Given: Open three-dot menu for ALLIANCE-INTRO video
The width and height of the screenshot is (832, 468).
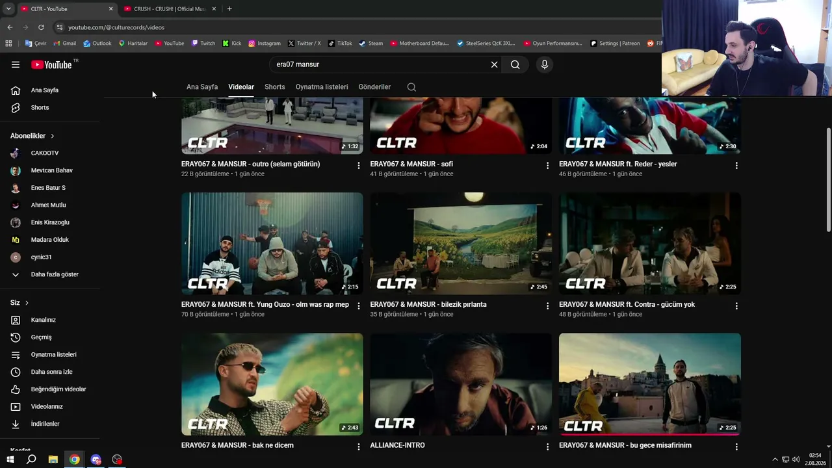Looking at the screenshot, I should point(547,447).
